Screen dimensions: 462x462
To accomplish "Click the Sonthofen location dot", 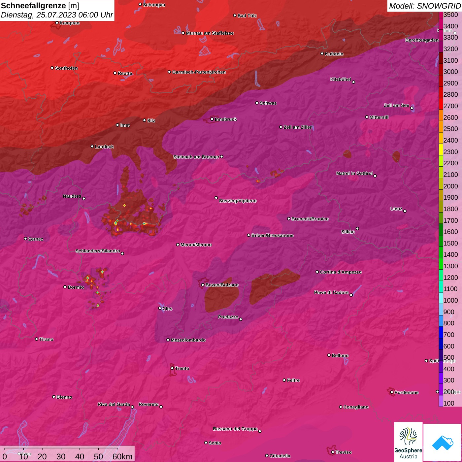I will (52, 68).
